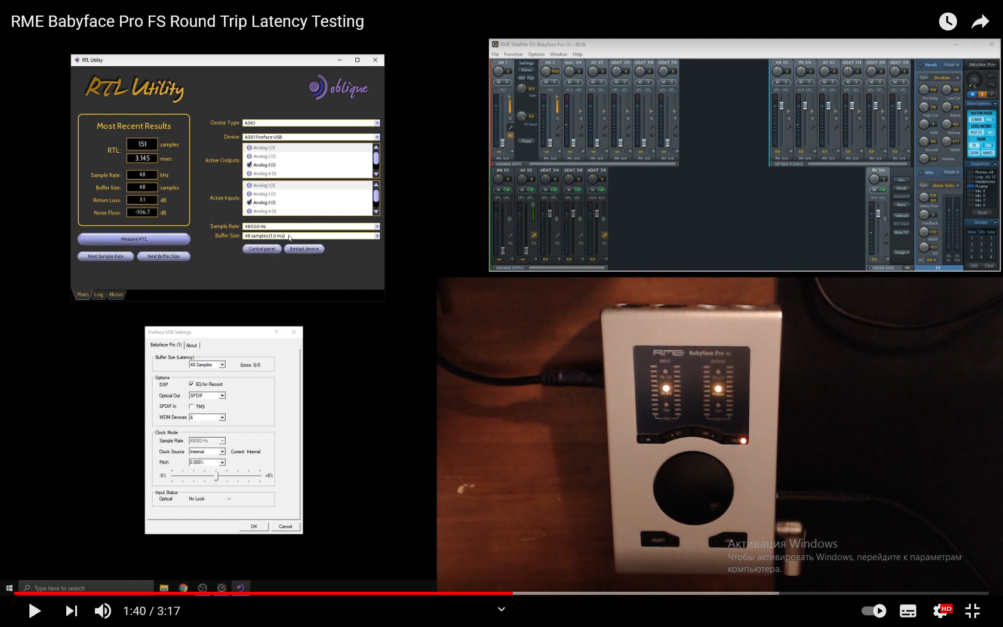Uncheck Analog 3 in Active Inputs
Image resolution: width=1003 pixels, height=627 pixels.
(249, 202)
